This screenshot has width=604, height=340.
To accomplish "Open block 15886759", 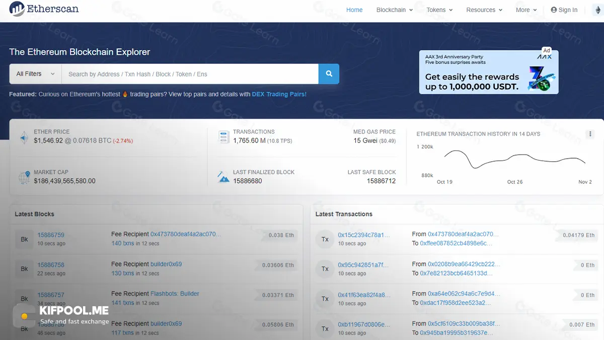I will 51,235.
